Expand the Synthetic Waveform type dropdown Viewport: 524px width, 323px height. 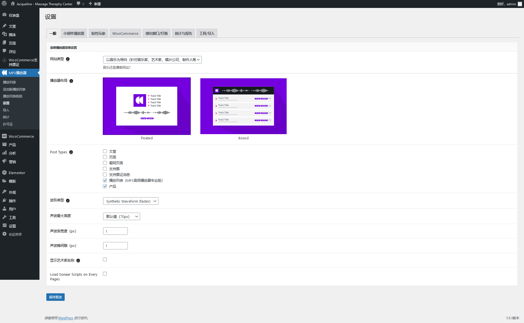tap(131, 201)
